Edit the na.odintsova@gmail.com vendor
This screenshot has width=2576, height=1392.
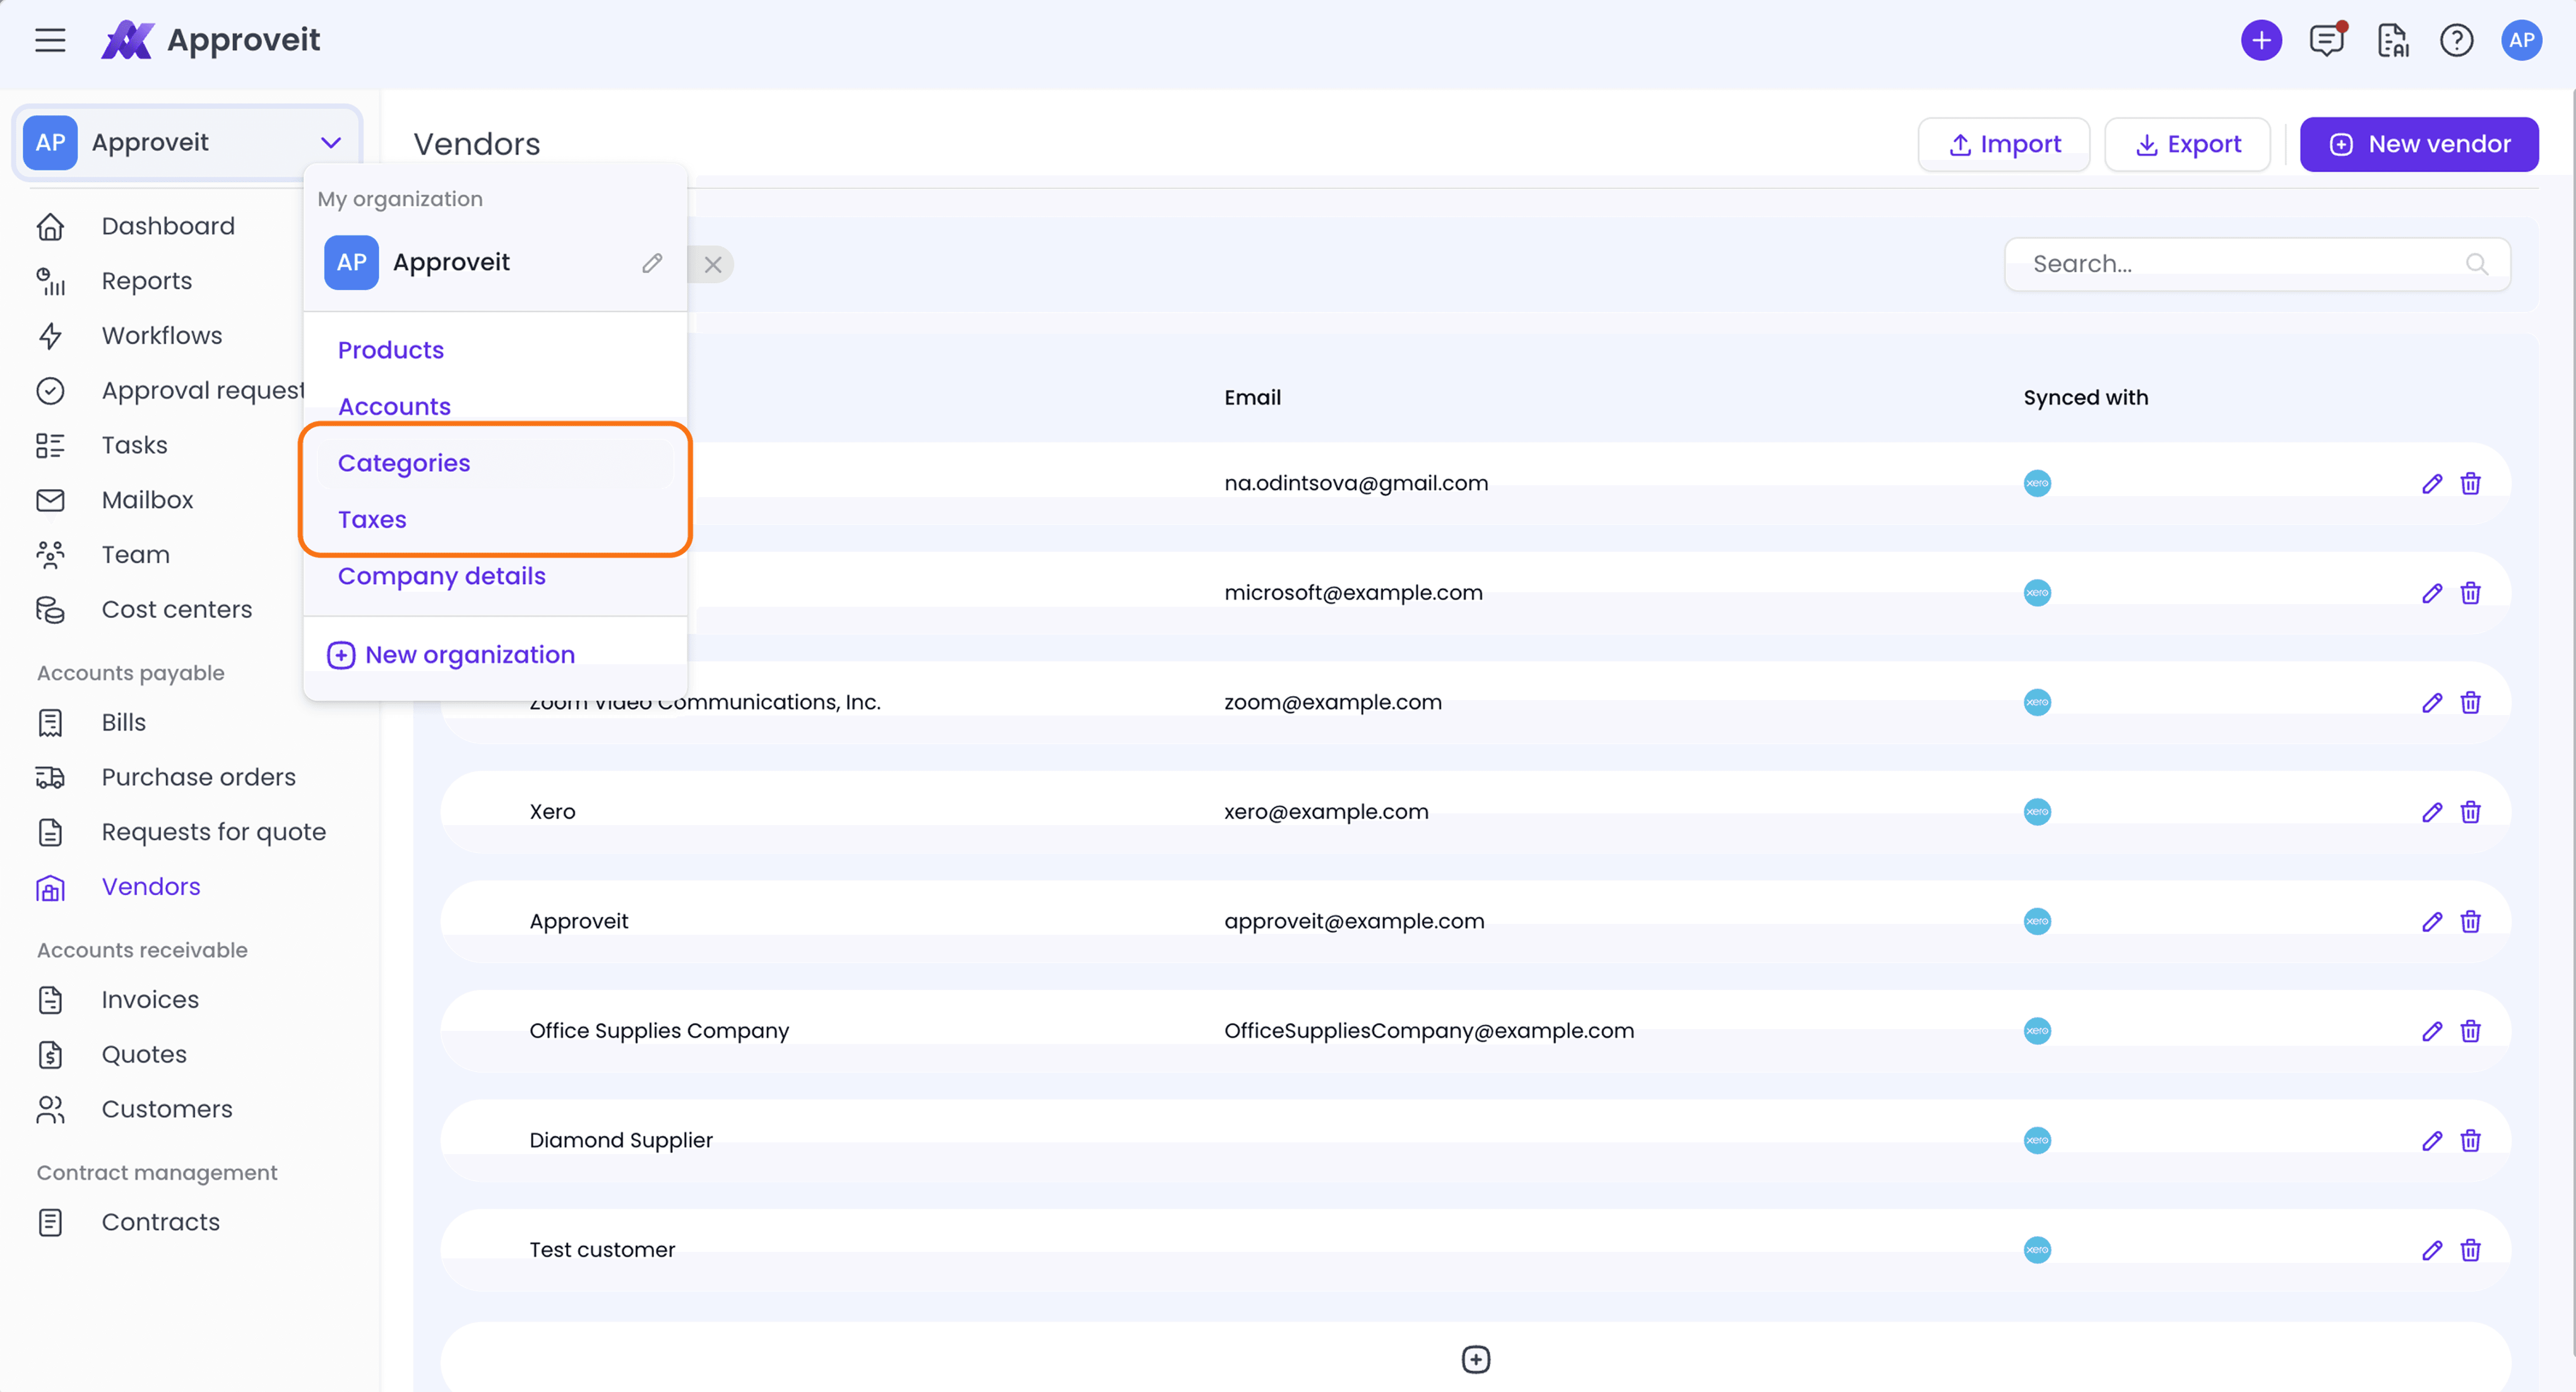(2432, 484)
